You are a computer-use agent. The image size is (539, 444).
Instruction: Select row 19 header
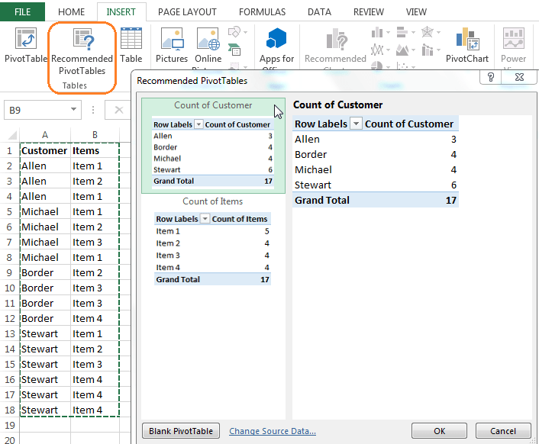point(10,425)
